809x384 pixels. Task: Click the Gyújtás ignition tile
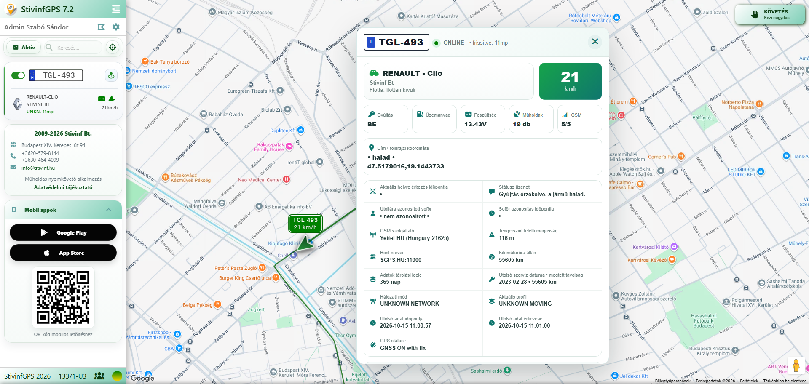(x=386, y=119)
